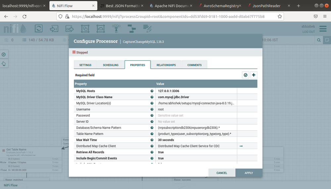Apply the processor configuration

tap(249, 173)
